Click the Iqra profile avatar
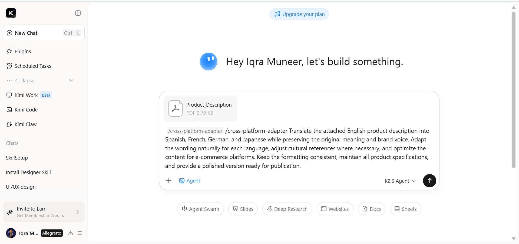The image size is (519, 244). pos(11,233)
